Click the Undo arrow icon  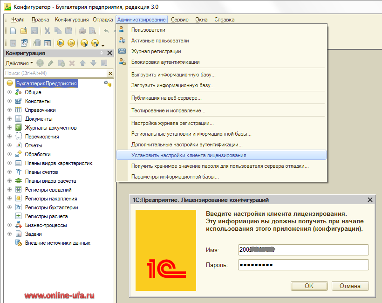click(106, 31)
